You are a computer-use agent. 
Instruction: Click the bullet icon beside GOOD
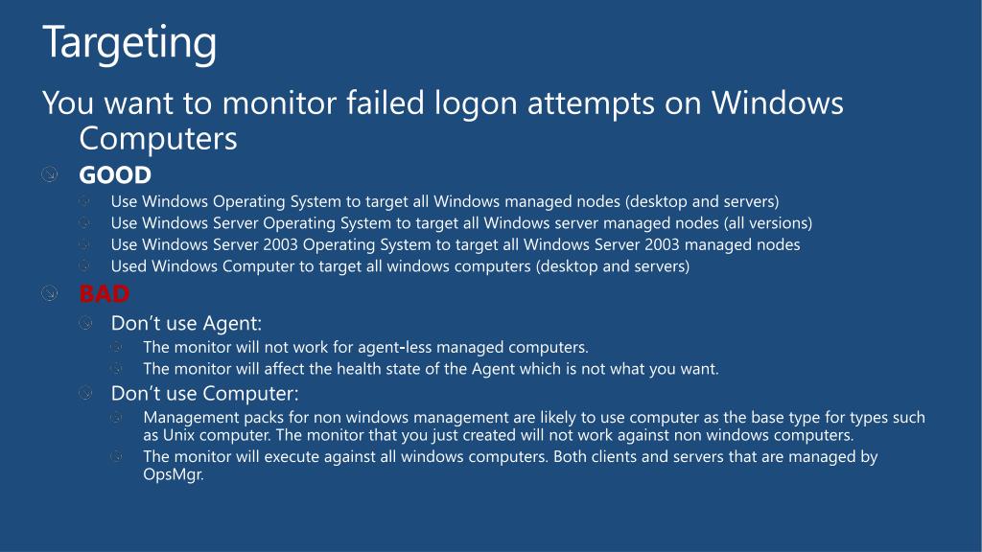[50, 174]
